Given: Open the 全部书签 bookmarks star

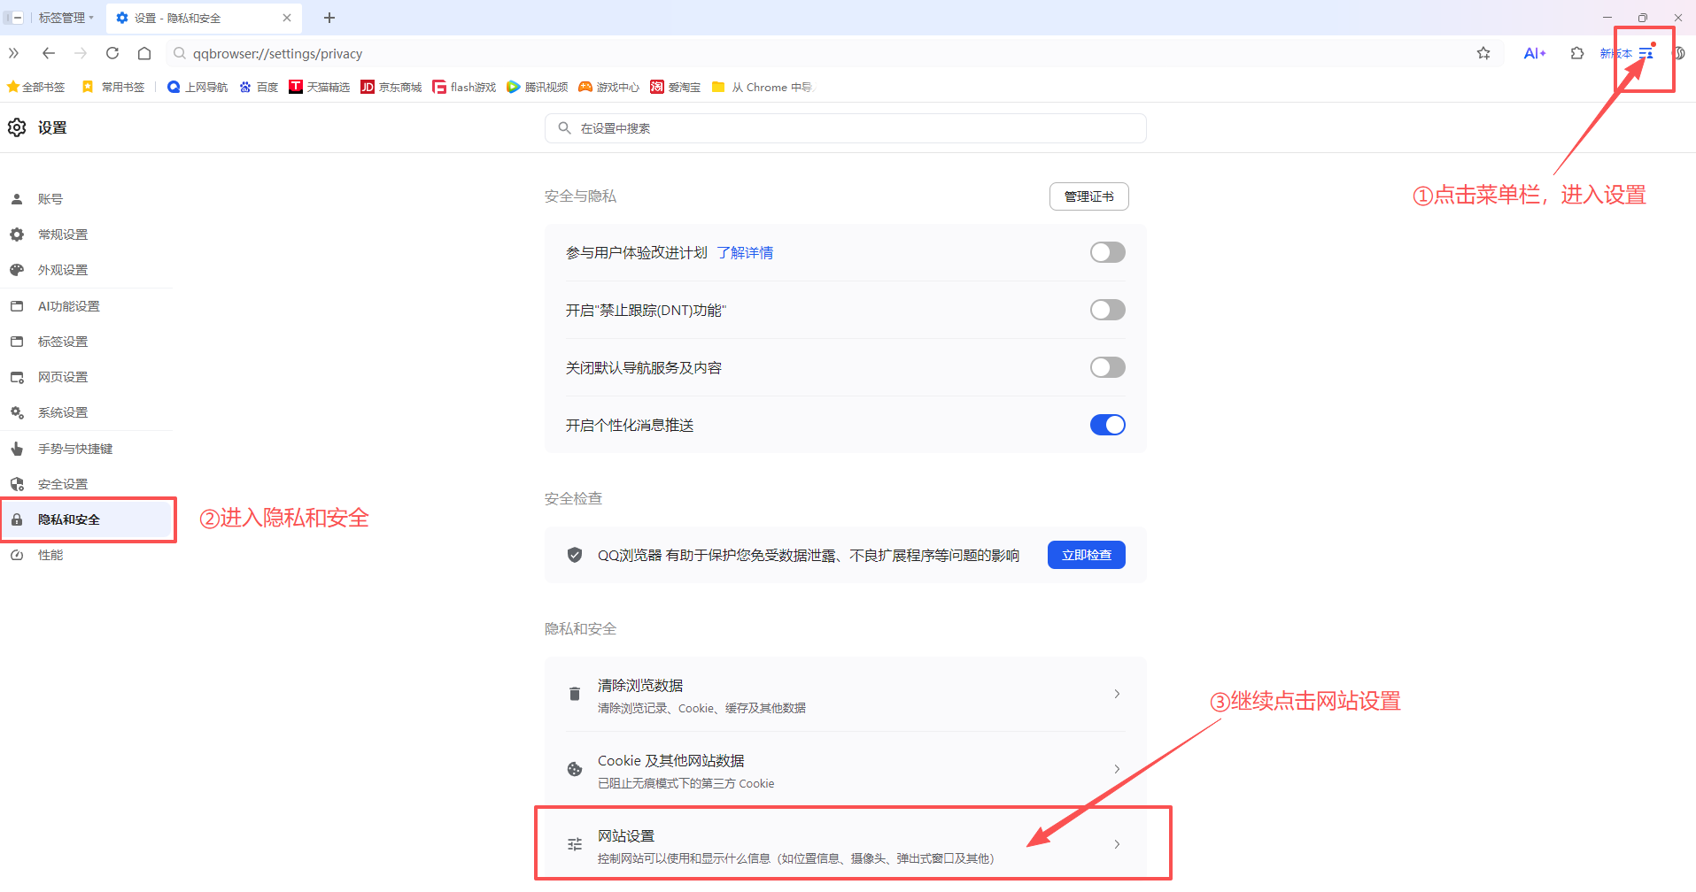Looking at the screenshot, I should 36,87.
